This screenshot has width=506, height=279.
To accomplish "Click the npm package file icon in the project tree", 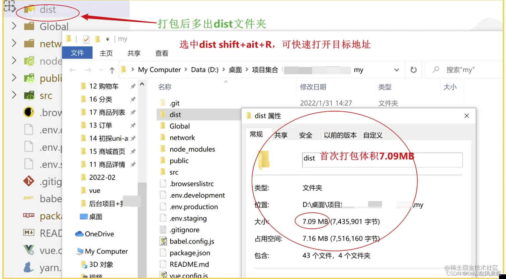I will pyautogui.click(x=29, y=215).
